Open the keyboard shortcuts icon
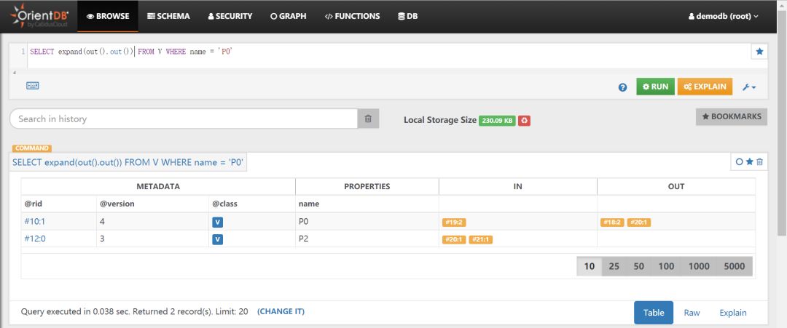Screen dimensions: 787x328 click(33, 86)
